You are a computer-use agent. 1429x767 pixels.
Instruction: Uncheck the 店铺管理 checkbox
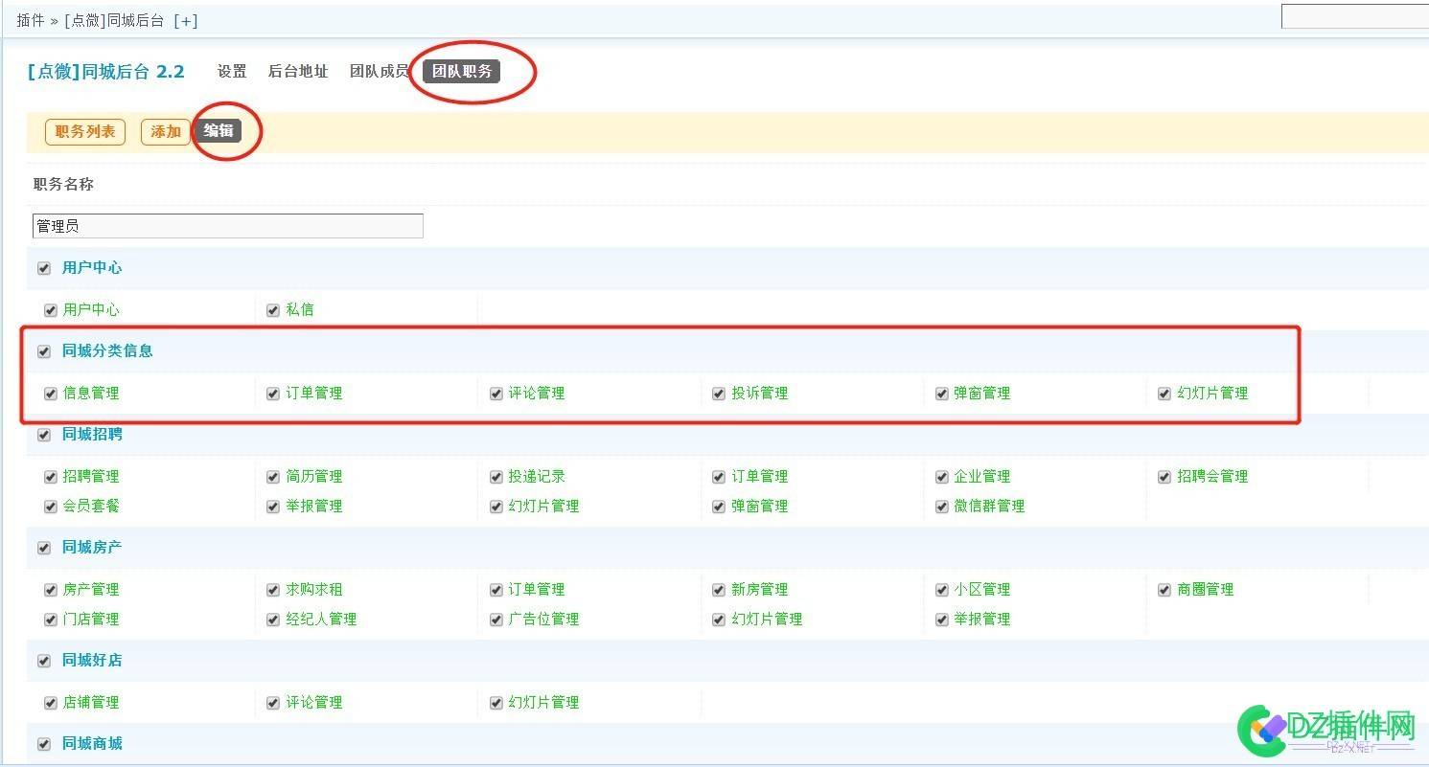(x=51, y=703)
